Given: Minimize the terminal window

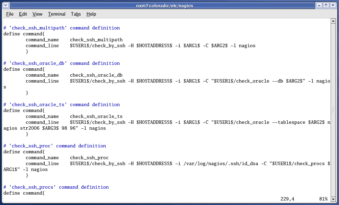Looking at the screenshot, I should point(319,5).
